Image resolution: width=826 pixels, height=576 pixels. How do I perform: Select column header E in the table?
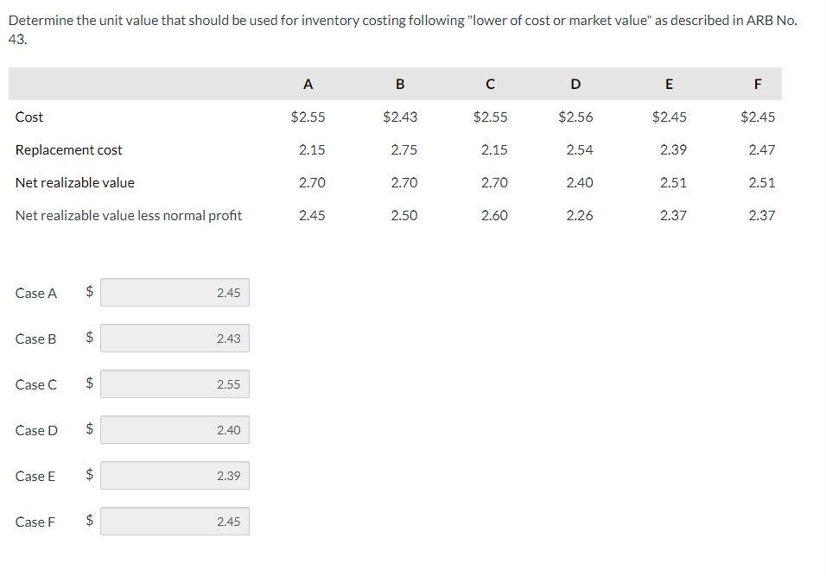[x=668, y=84]
